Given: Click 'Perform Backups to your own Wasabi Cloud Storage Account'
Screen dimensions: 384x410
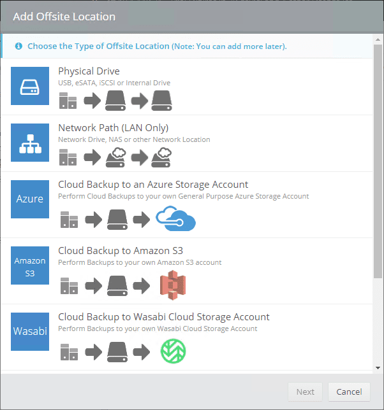Looking at the screenshot, I should [x=158, y=329].
